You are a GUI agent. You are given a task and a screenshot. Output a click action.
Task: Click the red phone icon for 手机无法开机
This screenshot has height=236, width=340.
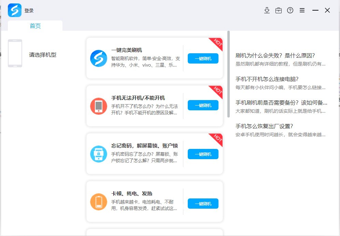[98, 106]
